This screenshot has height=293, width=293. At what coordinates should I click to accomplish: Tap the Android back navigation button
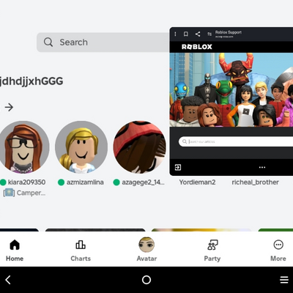tap(8, 280)
